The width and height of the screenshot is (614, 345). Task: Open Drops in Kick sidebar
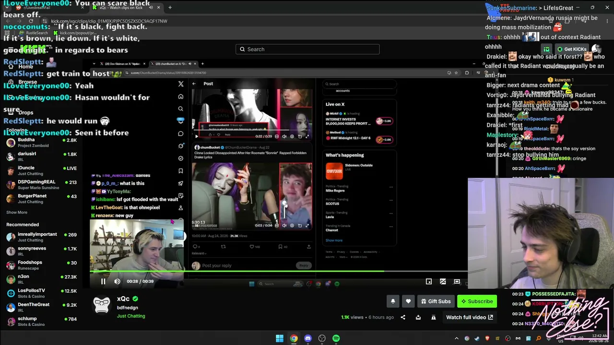[x=21, y=113]
